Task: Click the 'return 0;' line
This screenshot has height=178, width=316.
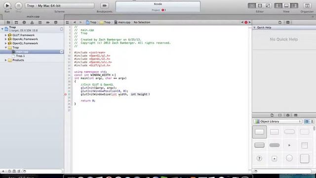Action: tap(88, 101)
